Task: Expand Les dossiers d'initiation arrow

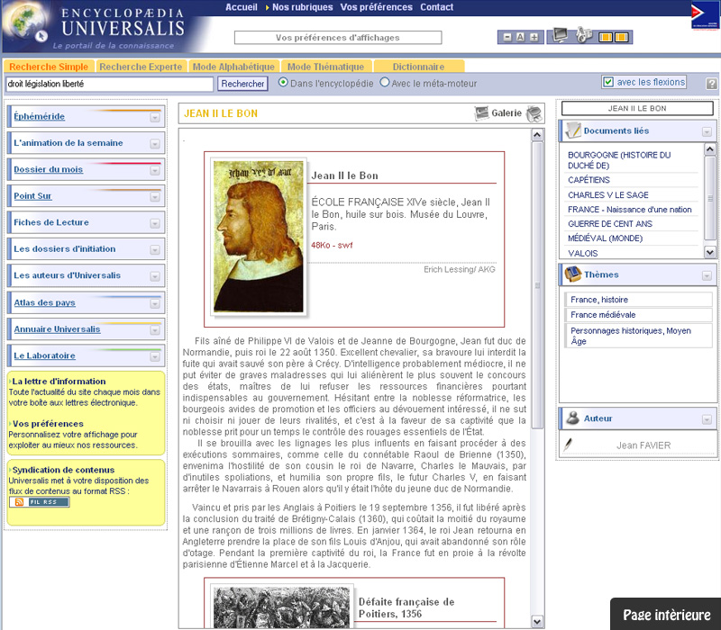Action: point(155,250)
